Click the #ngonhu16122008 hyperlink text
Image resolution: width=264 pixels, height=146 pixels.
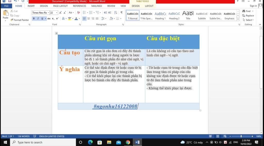coord(115,106)
